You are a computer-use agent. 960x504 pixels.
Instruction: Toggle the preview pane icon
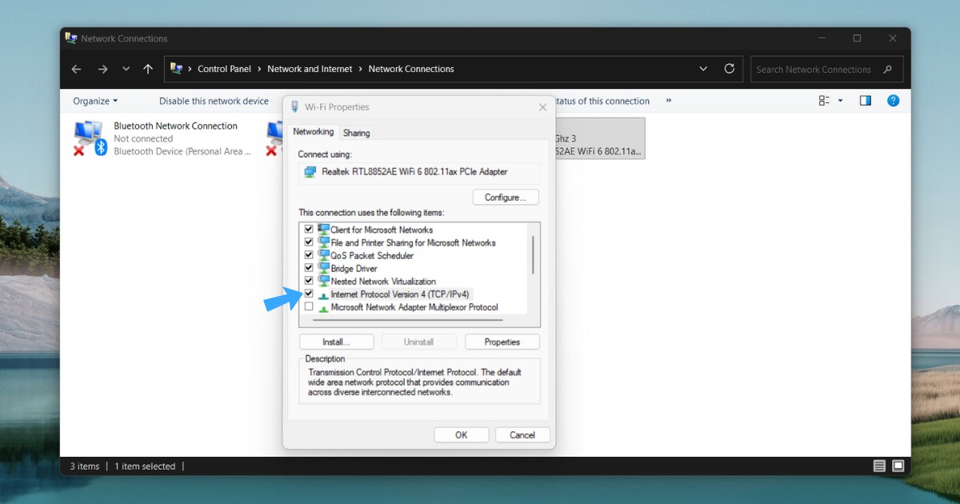click(x=865, y=101)
